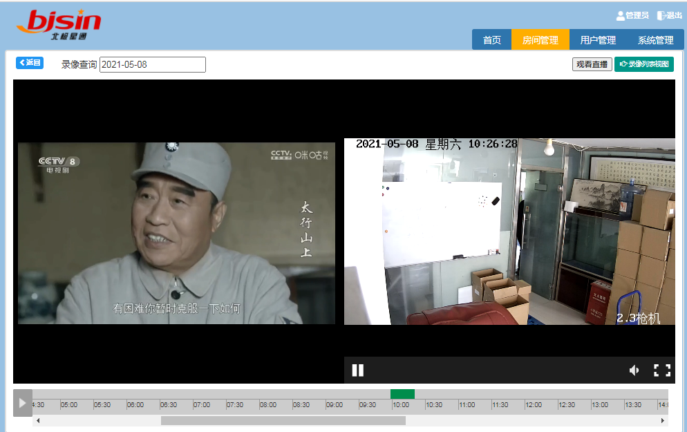Open the 系统管理 tab
This screenshot has height=432, width=687.
(655, 40)
